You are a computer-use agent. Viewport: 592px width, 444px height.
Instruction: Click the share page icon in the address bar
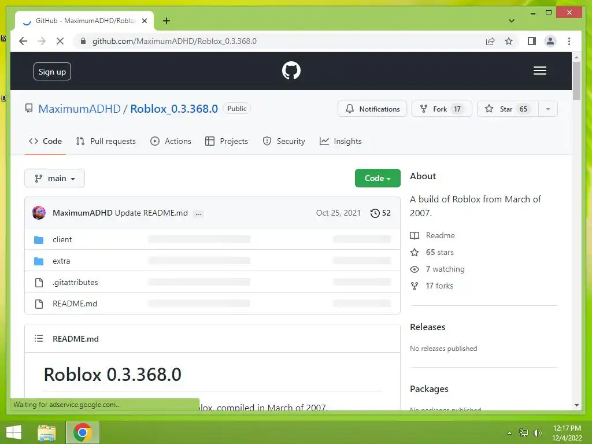(x=490, y=41)
